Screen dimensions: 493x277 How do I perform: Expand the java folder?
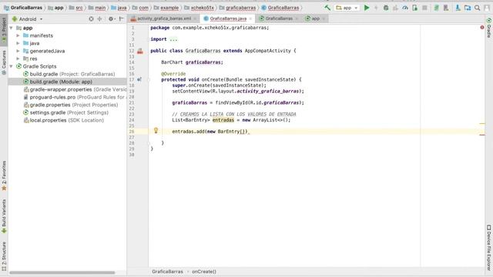click(18, 43)
